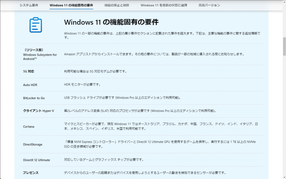Open the システム要件 tab
The image size is (286, 179).
tap(29, 5)
